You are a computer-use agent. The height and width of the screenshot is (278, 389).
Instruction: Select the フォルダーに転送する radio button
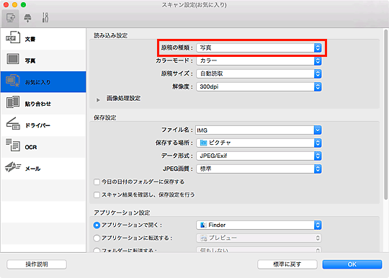pos(97,250)
